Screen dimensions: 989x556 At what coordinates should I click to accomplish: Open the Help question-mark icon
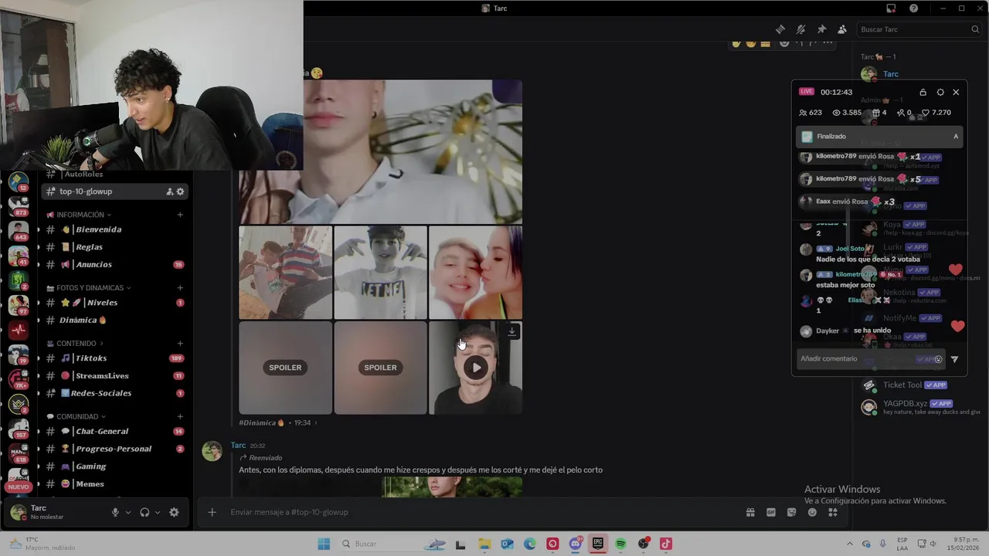coord(914,8)
